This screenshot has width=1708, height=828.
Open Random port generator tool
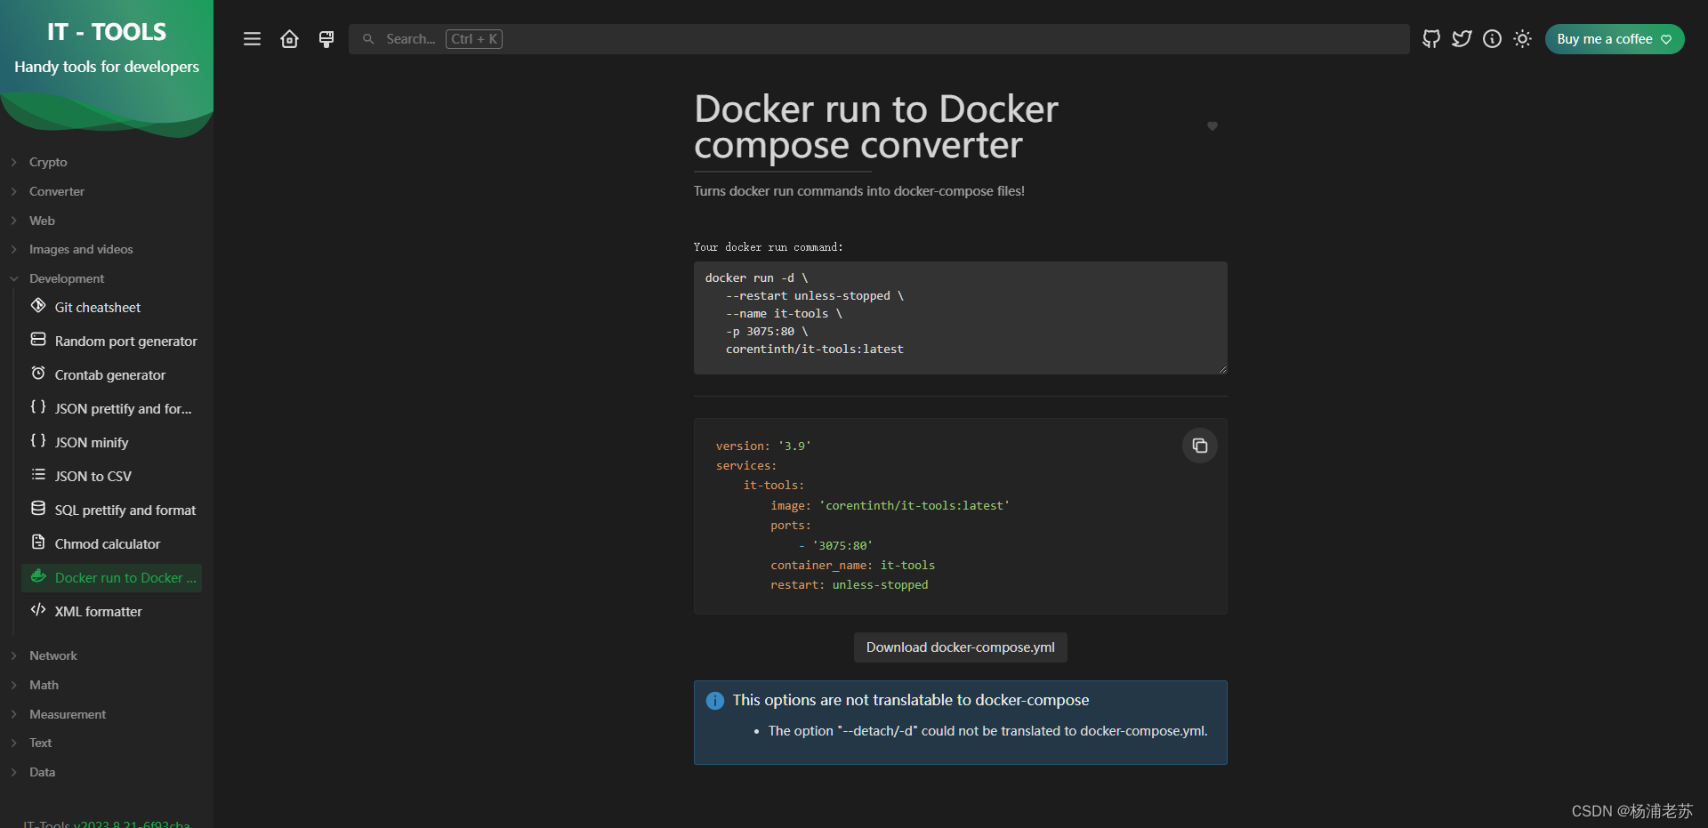[111, 342]
